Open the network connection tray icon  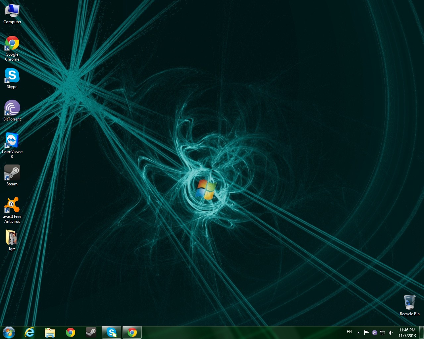pos(383,332)
